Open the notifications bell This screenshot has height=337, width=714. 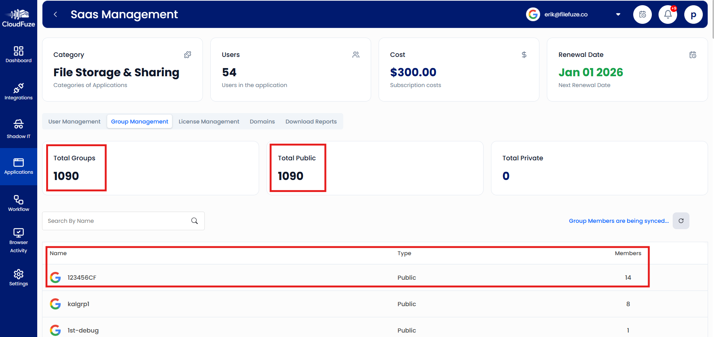[x=667, y=14]
